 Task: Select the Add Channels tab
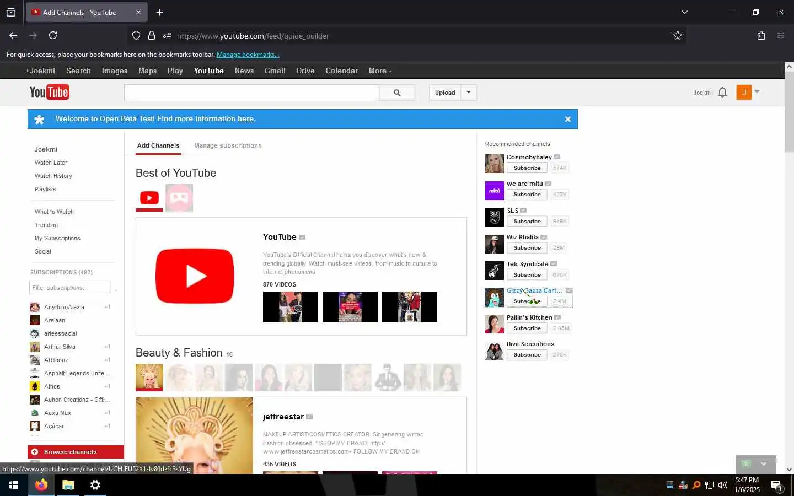(x=158, y=145)
